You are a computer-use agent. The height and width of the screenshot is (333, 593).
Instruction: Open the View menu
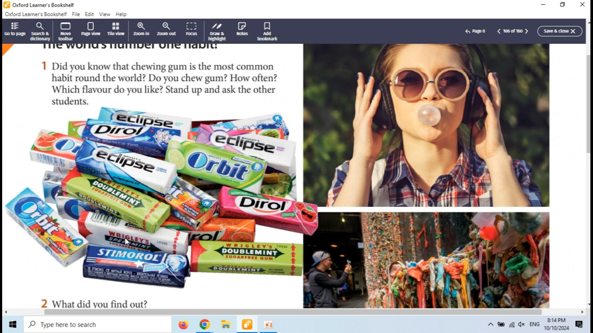(104, 14)
